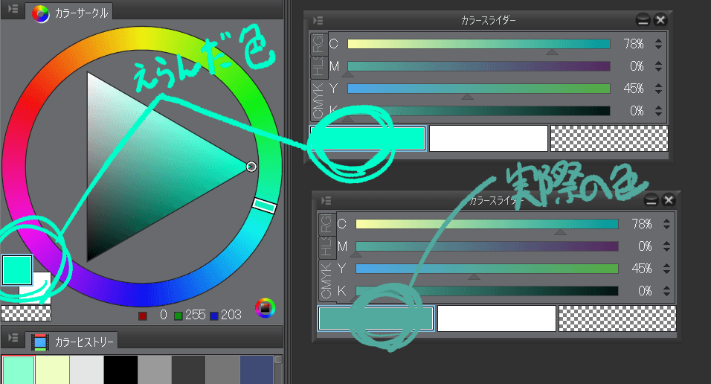The width and height of the screenshot is (711, 384).
Task: Click the K 0% stepper in upper panel
Action: (x=658, y=111)
